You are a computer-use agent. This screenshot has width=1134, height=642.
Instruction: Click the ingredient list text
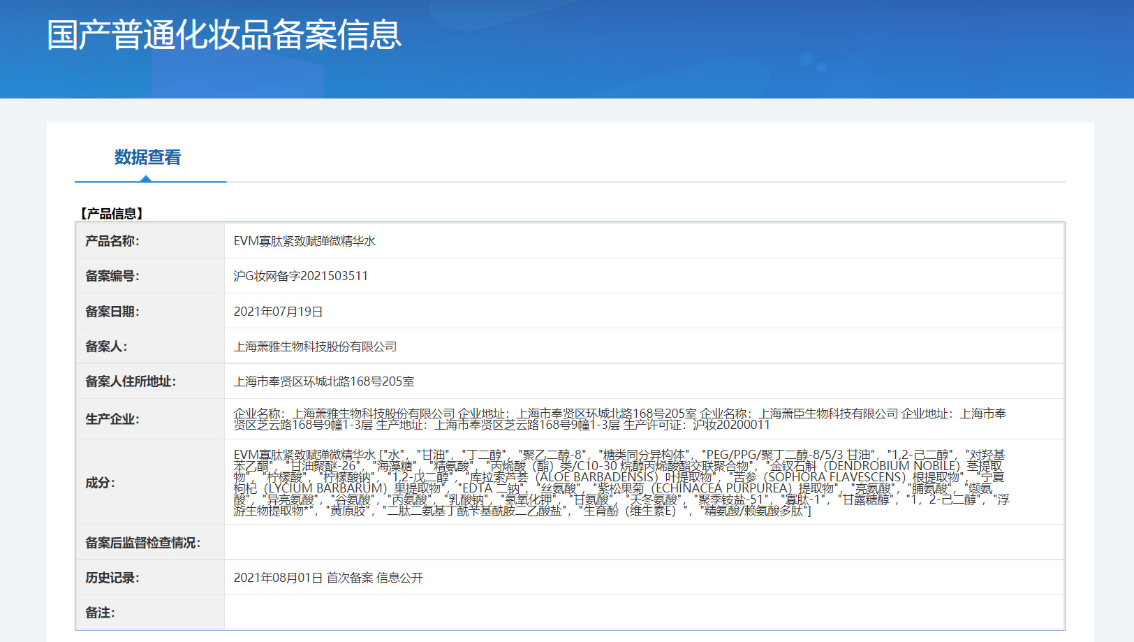[621, 483]
